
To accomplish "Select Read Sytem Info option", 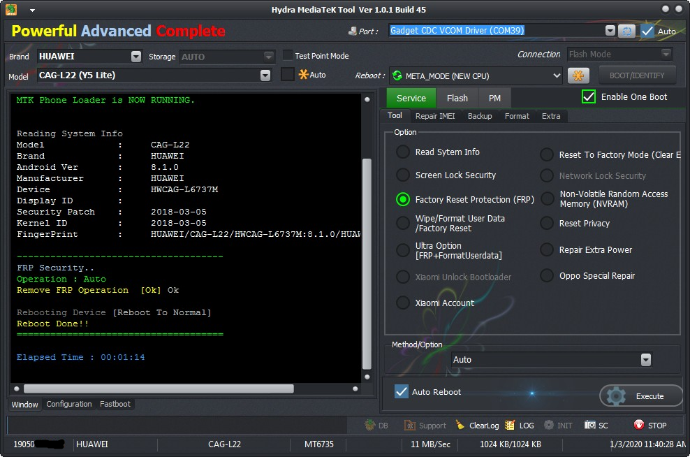I will [403, 152].
